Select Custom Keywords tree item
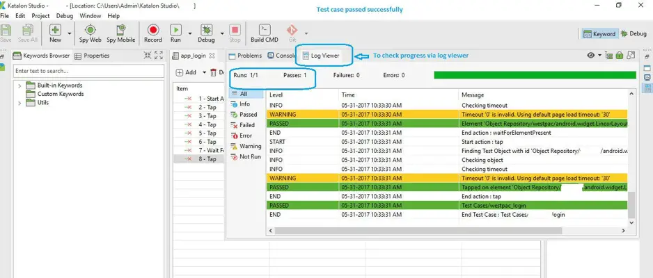 [x=61, y=94]
